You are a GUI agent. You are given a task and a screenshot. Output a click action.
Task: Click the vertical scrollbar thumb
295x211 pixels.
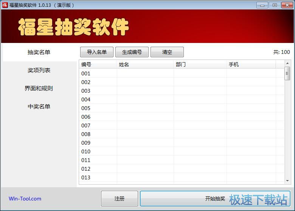(287, 73)
